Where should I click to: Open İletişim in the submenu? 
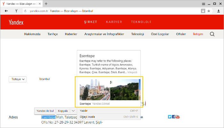(198, 34)
